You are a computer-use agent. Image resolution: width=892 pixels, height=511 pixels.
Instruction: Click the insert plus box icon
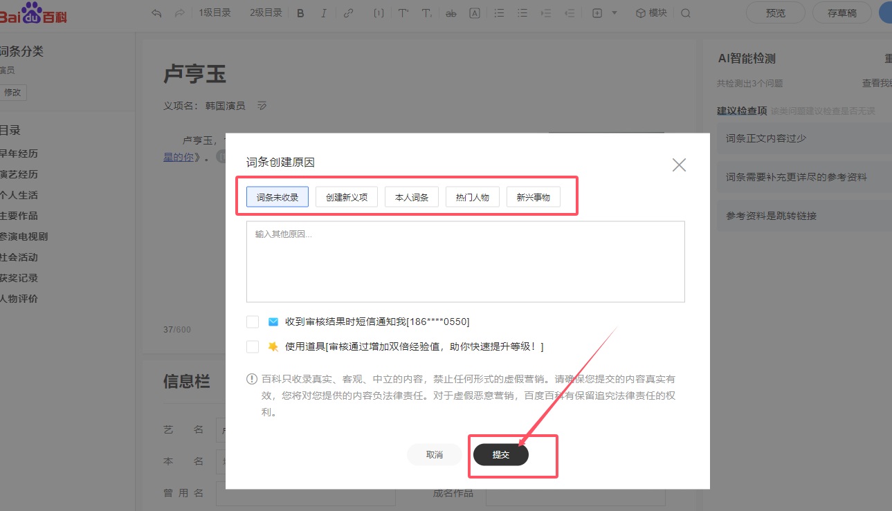click(x=597, y=13)
